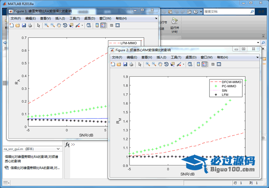
Task: Click search magnifier in MATLAB documentation box
Action: click(x=252, y=12)
